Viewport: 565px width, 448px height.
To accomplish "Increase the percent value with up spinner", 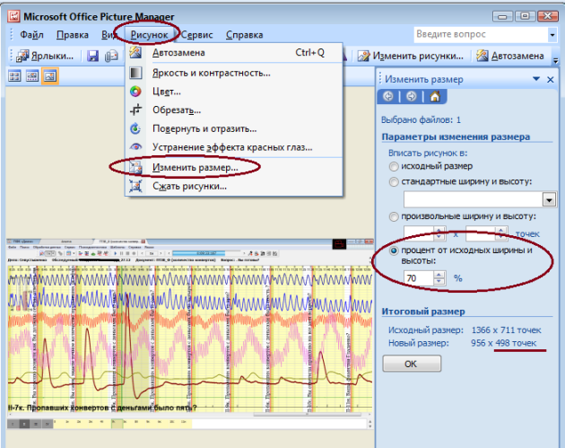I will tap(439, 275).
